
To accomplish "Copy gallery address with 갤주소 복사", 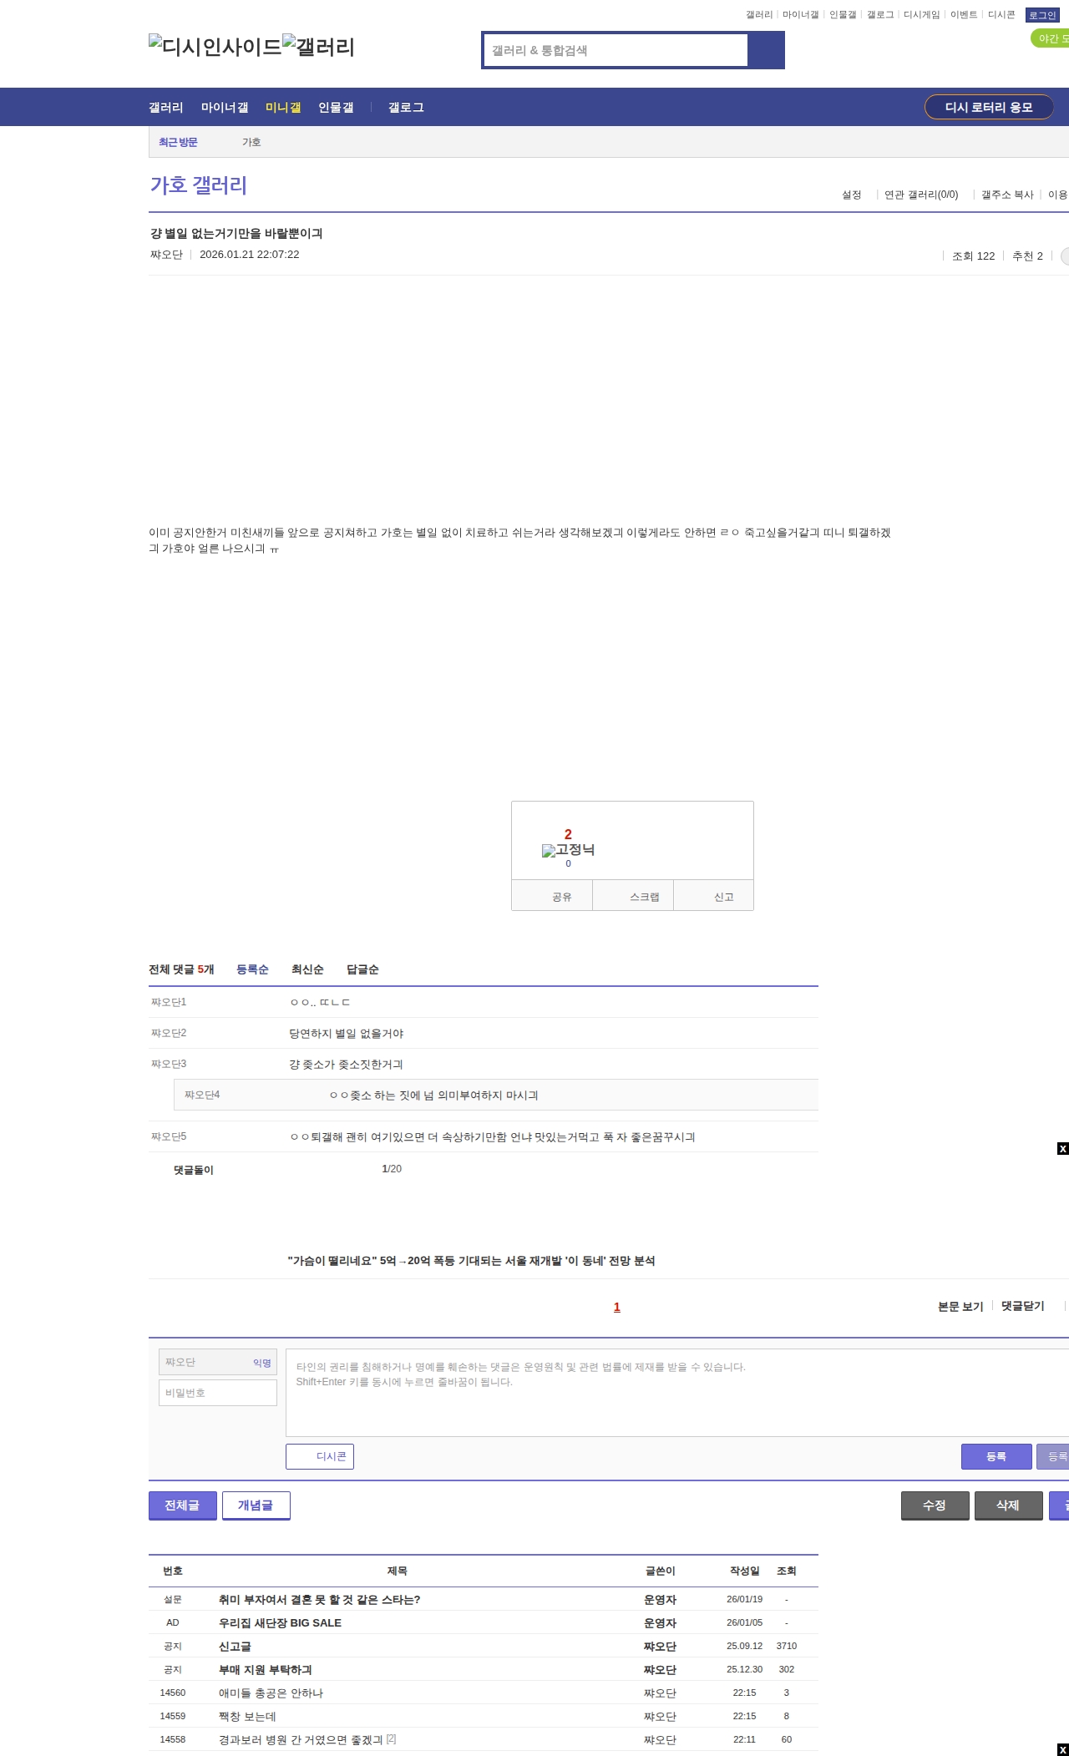I will coord(1007,195).
